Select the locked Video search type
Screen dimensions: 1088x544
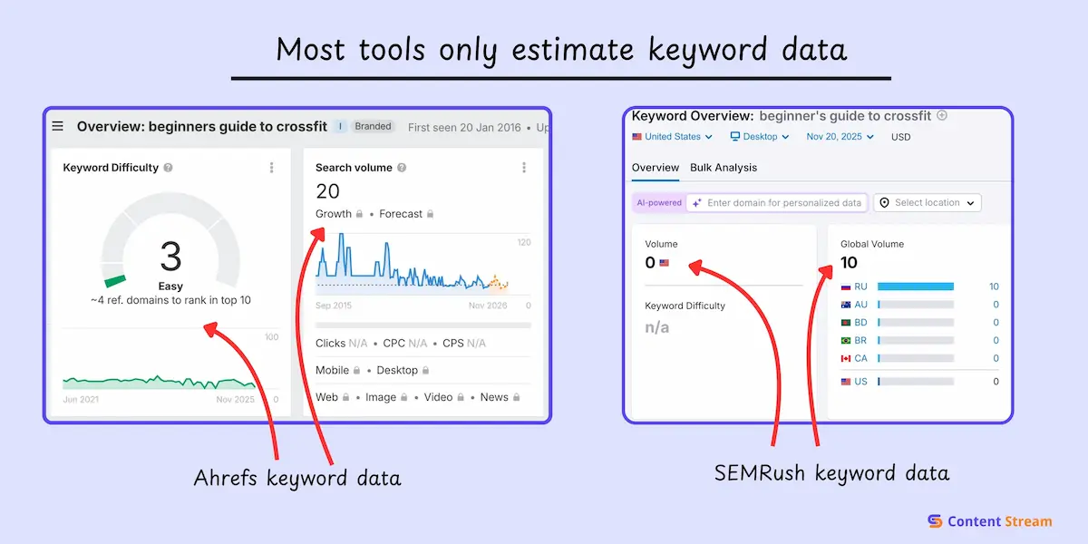click(443, 397)
